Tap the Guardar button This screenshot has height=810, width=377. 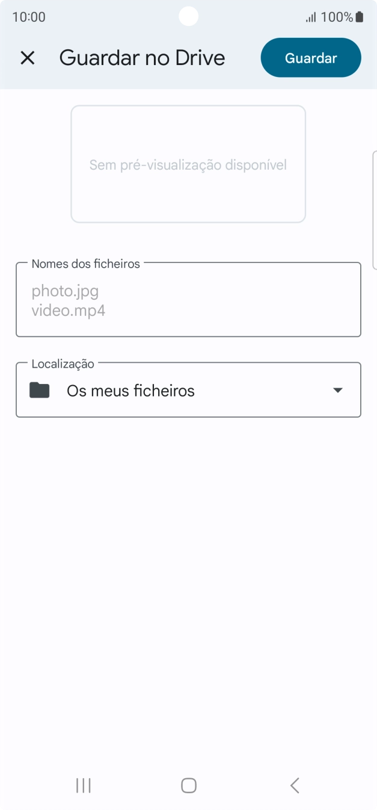click(x=310, y=58)
